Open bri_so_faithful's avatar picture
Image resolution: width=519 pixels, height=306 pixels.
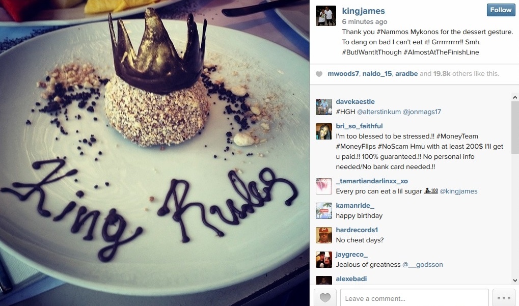pos(324,131)
